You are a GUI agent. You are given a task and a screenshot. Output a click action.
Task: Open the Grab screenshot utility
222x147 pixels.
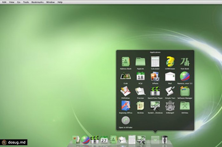tap(126, 76)
